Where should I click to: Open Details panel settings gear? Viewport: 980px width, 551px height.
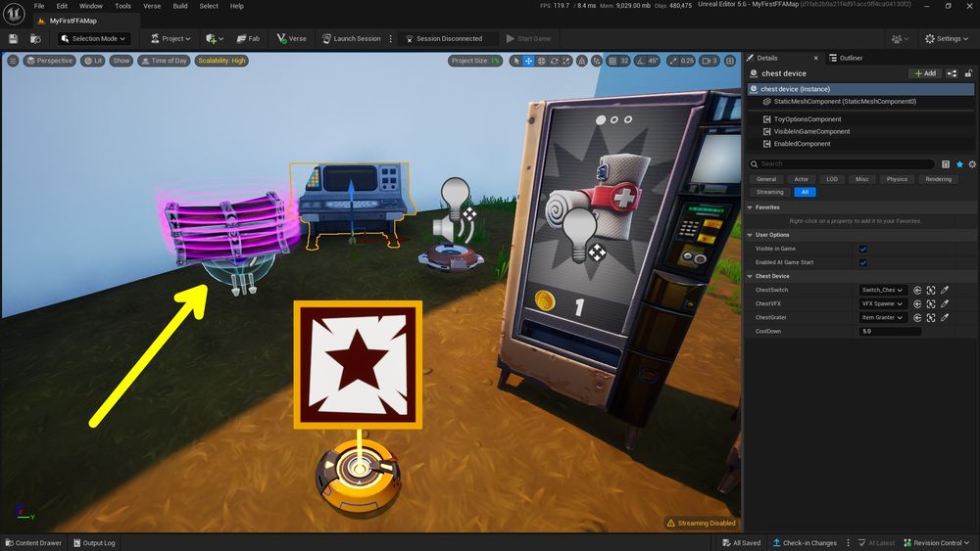point(972,164)
